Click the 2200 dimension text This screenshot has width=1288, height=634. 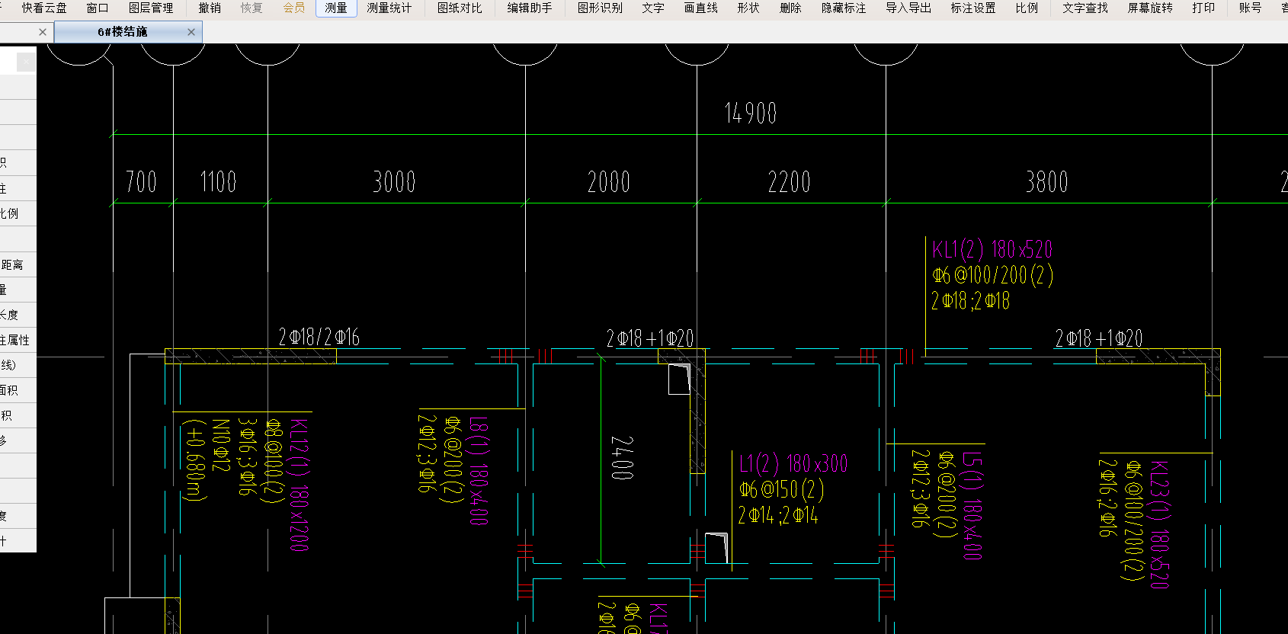[x=789, y=181]
